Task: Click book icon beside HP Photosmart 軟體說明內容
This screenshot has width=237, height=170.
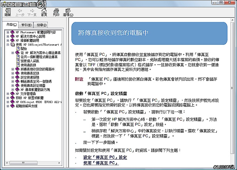Action: 13,32
